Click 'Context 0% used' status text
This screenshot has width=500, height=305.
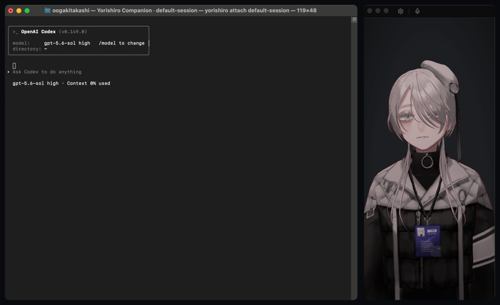coord(88,83)
